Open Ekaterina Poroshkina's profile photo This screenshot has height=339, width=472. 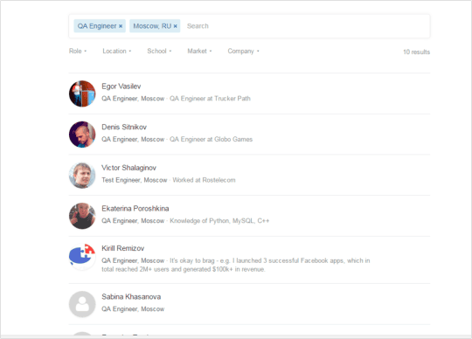(x=82, y=216)
